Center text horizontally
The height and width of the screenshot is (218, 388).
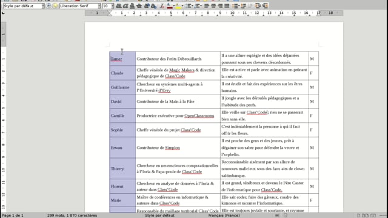pos(213,5)
